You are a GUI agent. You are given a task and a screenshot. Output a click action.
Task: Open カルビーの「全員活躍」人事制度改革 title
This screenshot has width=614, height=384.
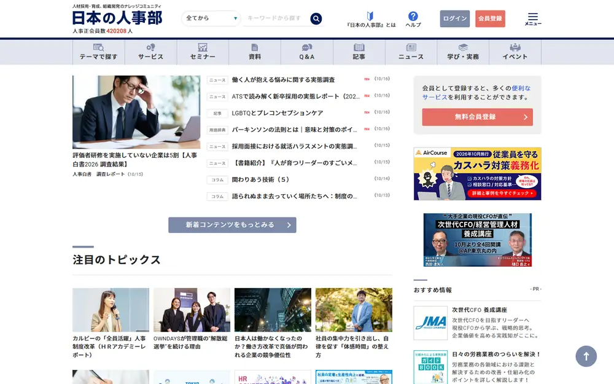[109, 347]
